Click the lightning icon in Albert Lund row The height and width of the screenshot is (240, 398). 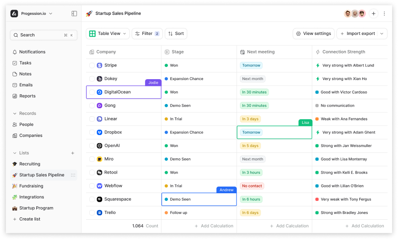point(317,65)
